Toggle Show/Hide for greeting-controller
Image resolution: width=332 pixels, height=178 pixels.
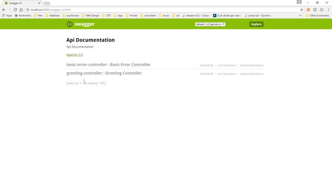click(206, 74)
